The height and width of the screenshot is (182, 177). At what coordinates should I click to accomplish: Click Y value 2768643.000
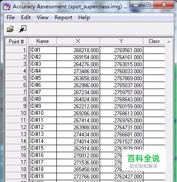121,99
